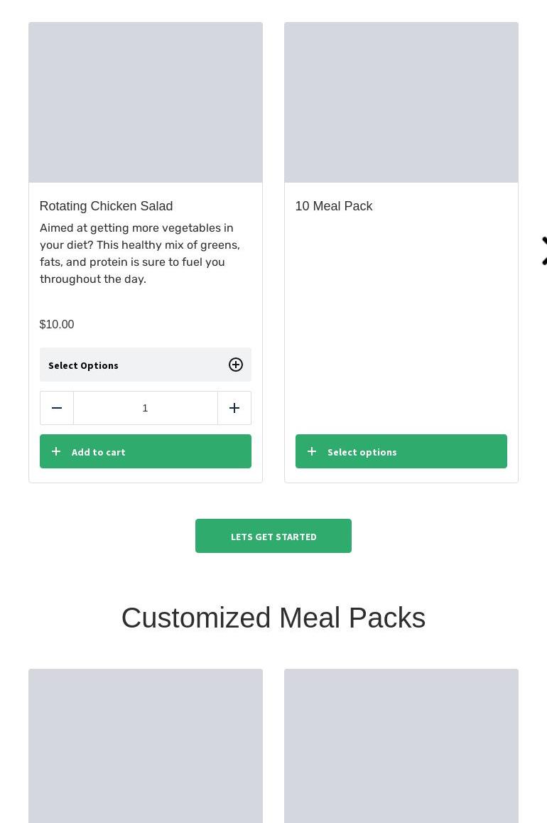Click the minus icon to decrease quantity
Screen dimensions: 547x823
[57, 408]
